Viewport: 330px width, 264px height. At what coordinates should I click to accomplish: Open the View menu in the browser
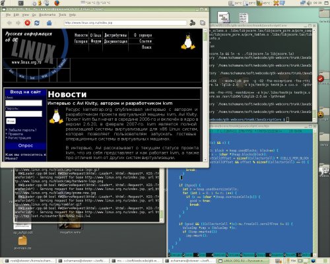[x=26, y=15]
